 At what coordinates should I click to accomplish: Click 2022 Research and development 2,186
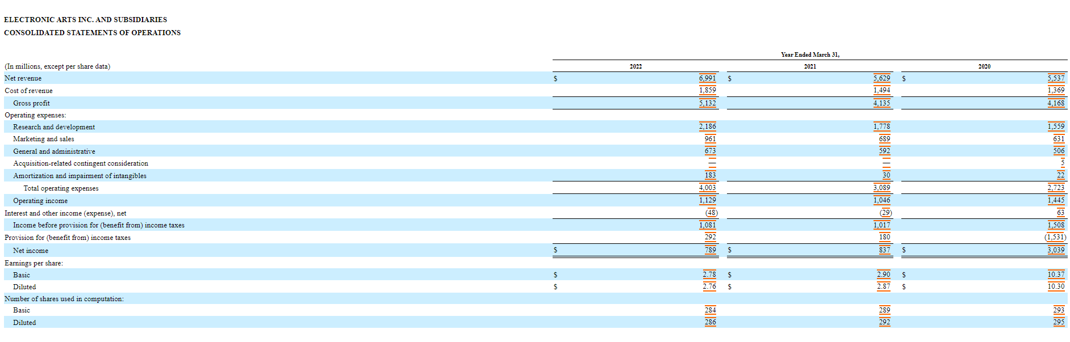(707, 126)
